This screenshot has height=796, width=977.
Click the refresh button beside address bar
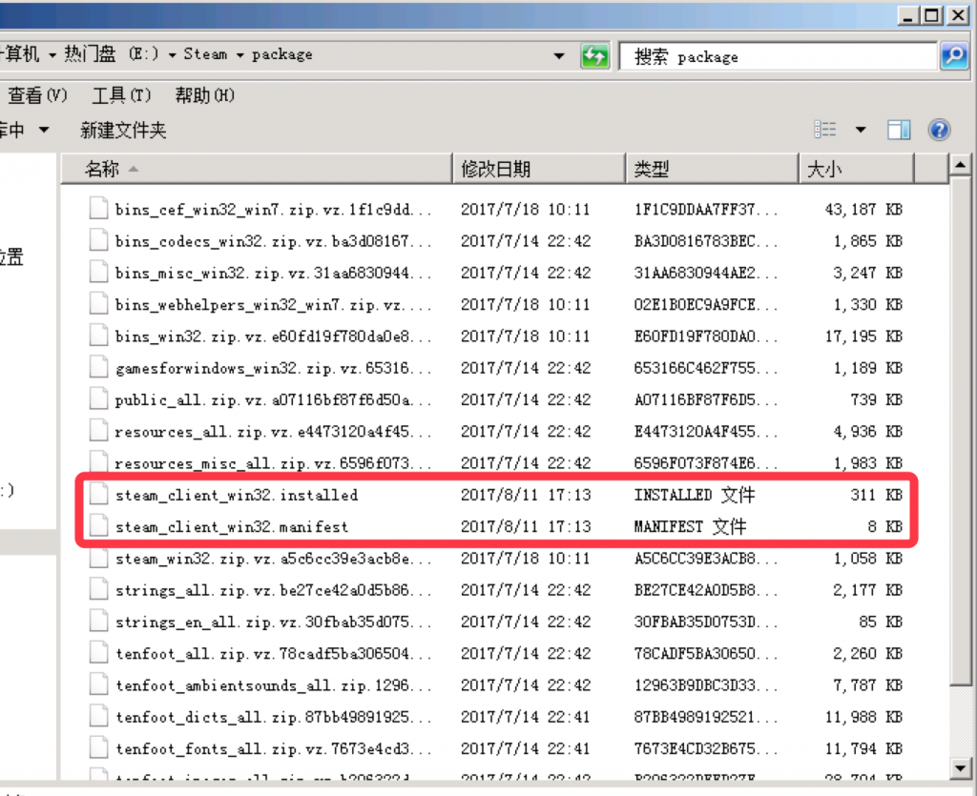[x=595, y=56]
